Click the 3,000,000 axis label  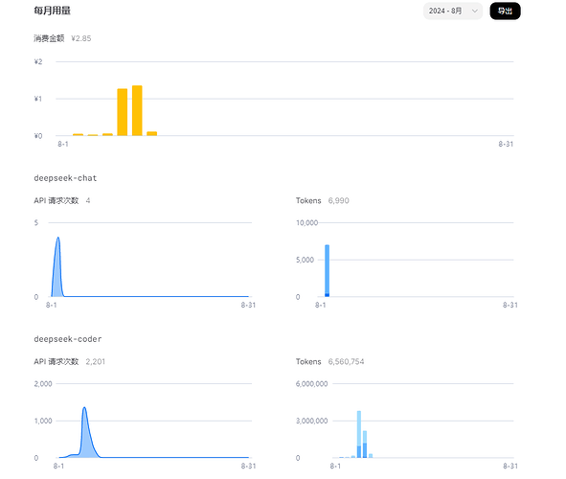[x=312, y=421]
